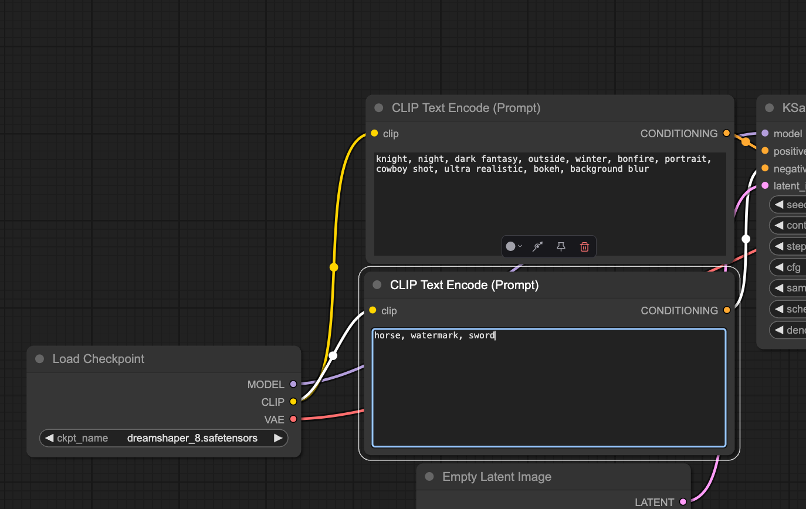Decrease cfg value with its left arrow
The height and width of the screenshot is (509, 806).
(x=779, y=267)
